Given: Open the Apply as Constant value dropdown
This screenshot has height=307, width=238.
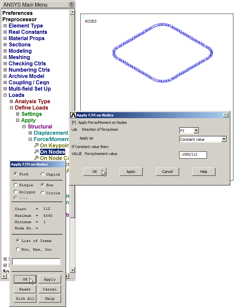Looking at the screenshot, I should (224, 139).
